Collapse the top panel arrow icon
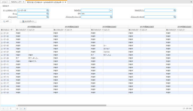 (191, 2)
